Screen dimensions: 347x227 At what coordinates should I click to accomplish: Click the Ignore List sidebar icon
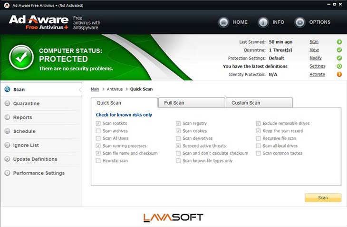7,145
